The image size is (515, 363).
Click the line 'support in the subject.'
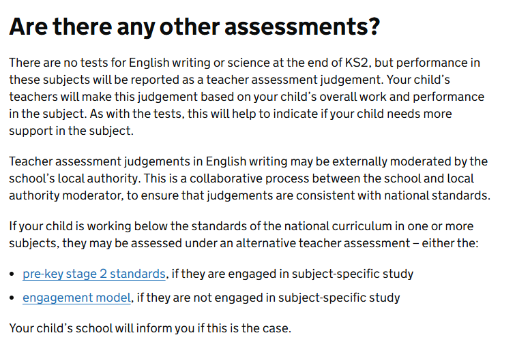click(x=71, y=131)
